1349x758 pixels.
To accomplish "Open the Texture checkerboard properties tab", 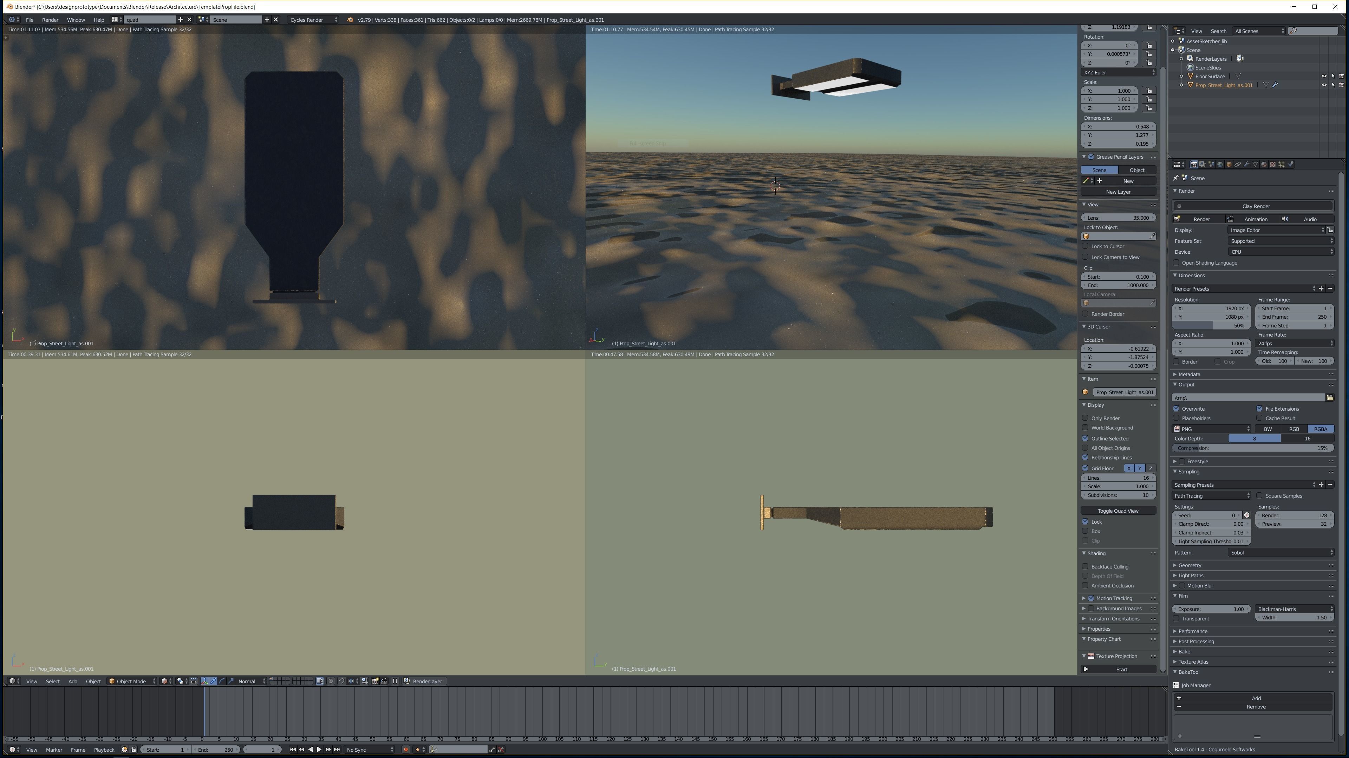I will click(x=1272, y=164).
